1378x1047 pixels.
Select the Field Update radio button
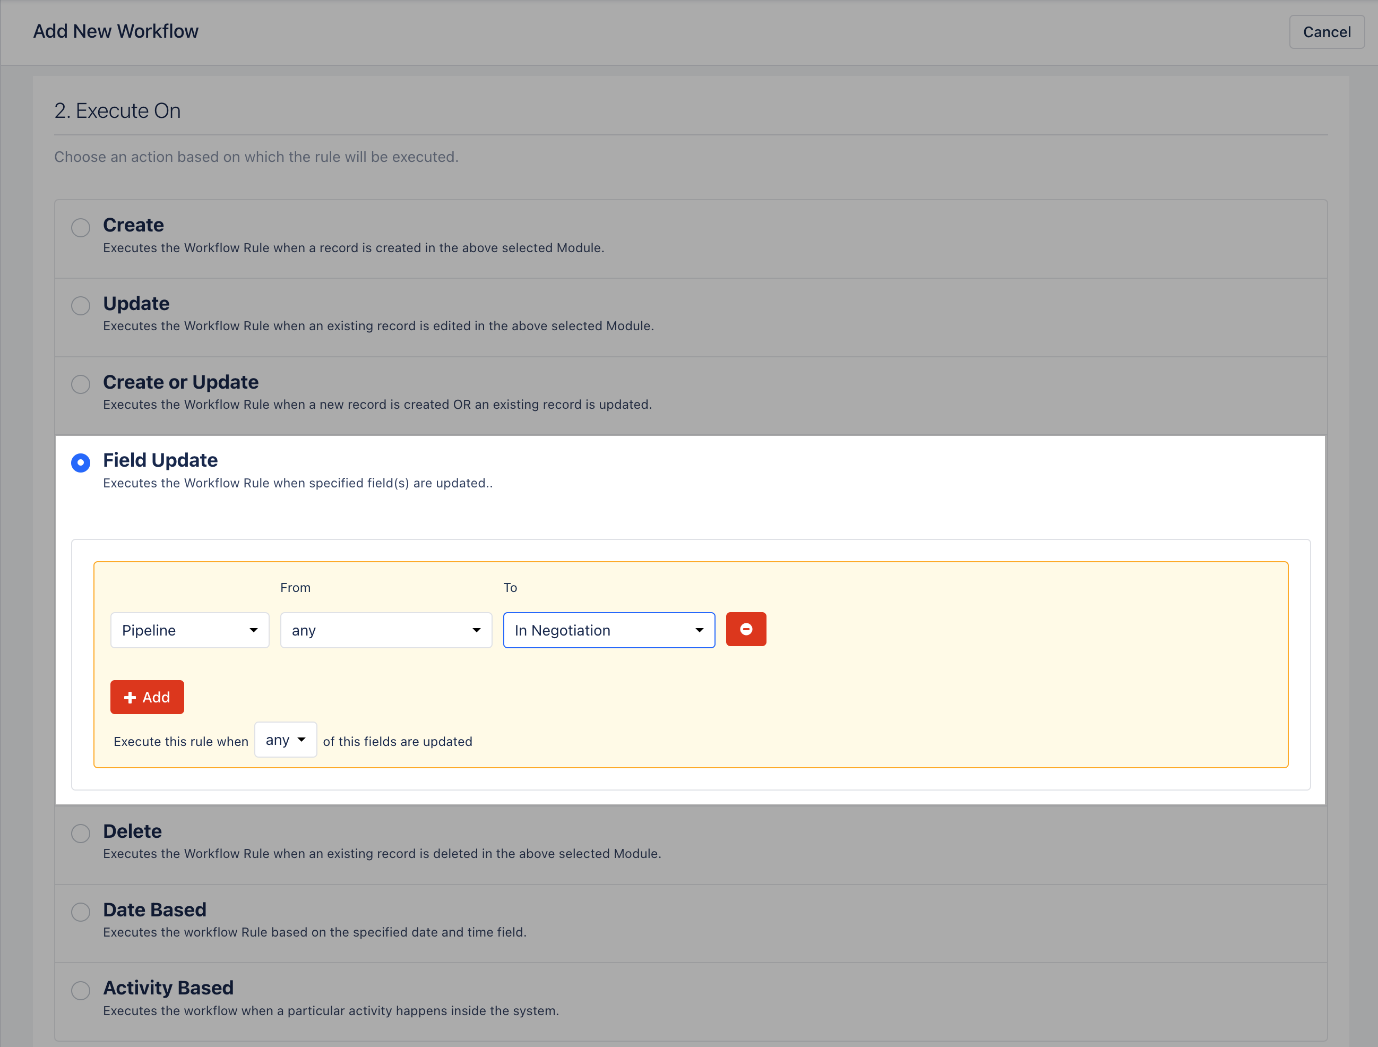pyautogui.click(x=80, y=462)
